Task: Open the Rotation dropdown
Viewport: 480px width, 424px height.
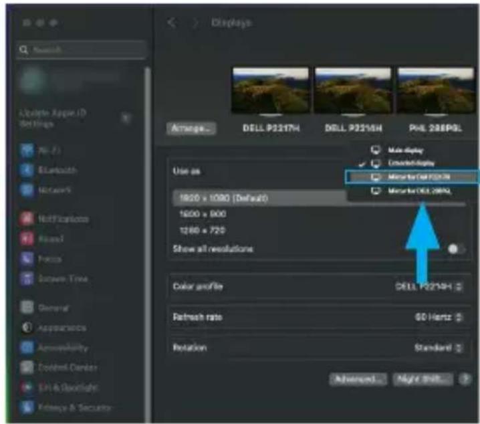Action: point(439,348)
